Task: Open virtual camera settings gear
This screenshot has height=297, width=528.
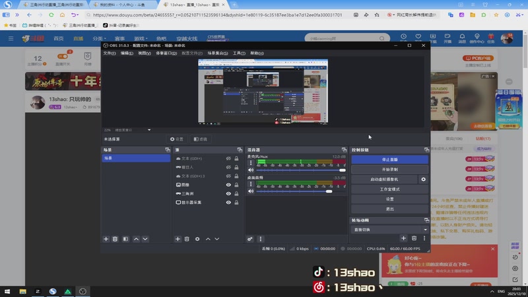Action: [x=423, y=179]
